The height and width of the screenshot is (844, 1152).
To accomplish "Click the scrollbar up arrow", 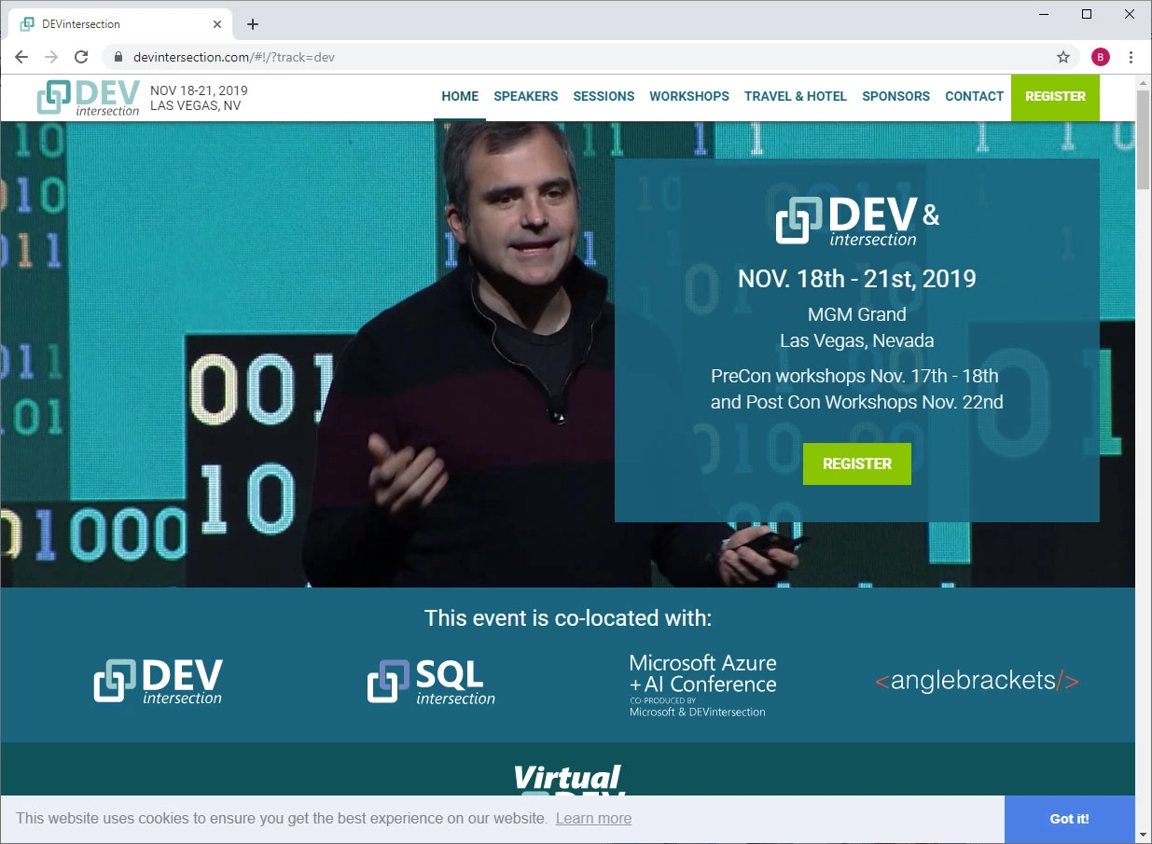I will tap(1143, 83).
